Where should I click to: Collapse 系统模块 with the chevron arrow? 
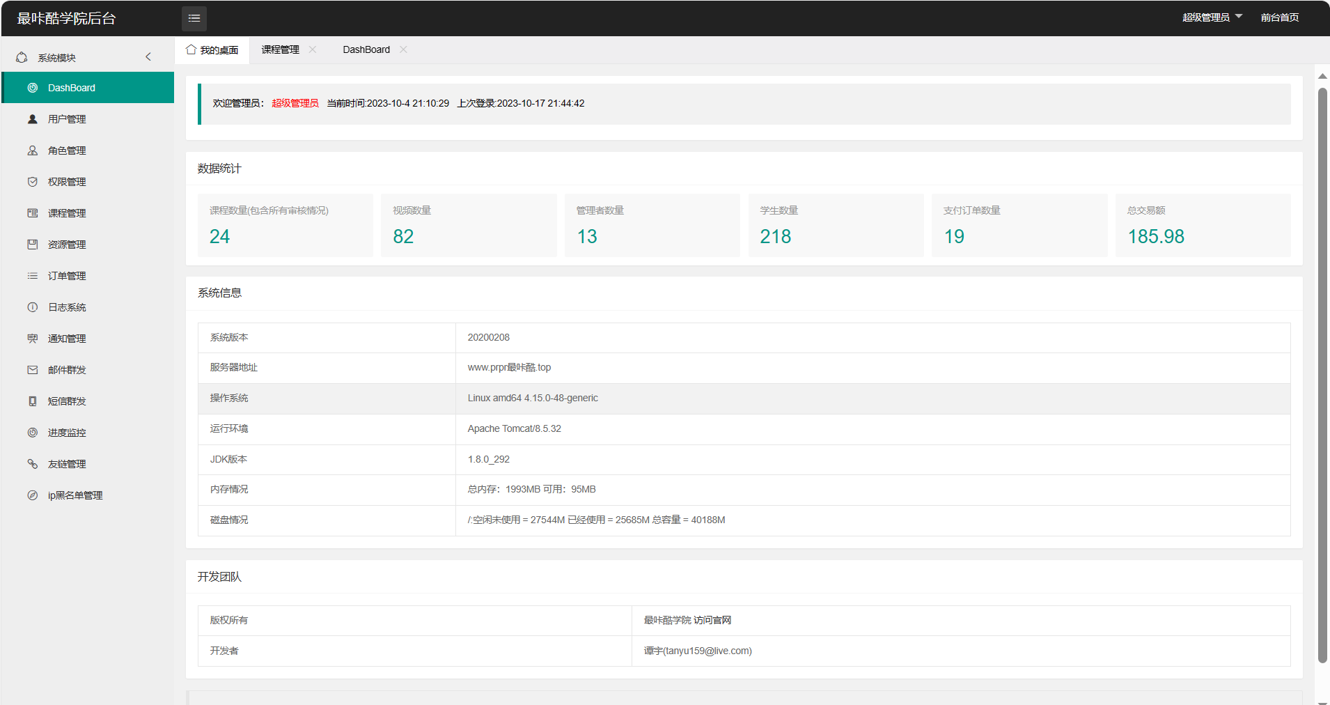148,57
